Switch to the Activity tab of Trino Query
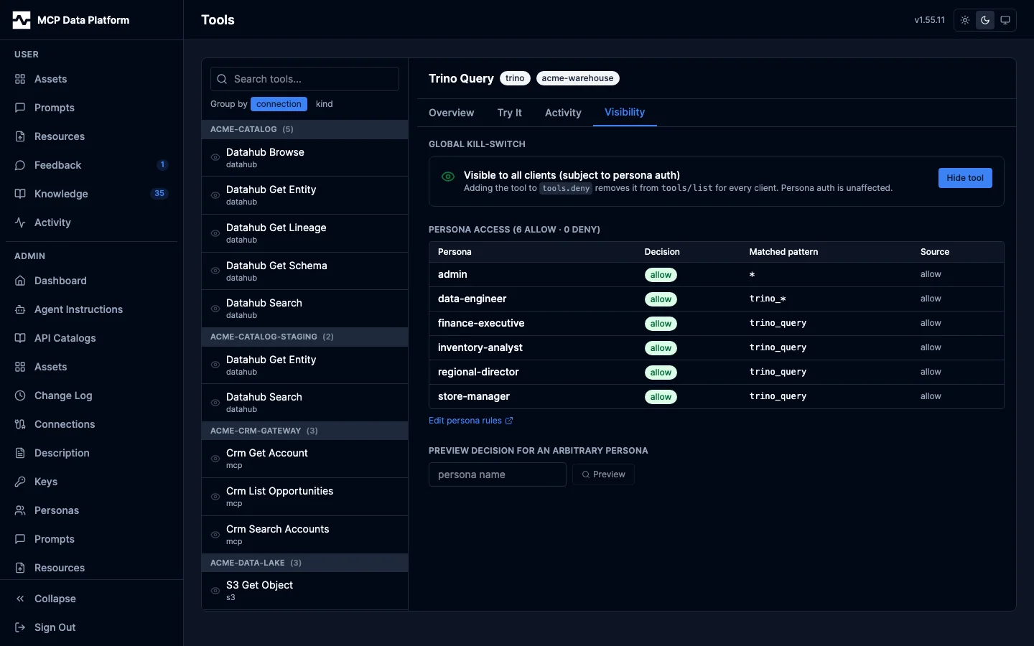This screenshot has width=1034, height=646. (x=563, y=113)
